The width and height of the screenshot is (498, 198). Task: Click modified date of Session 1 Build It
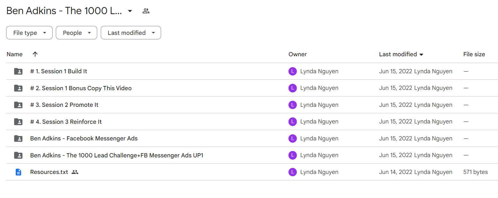pos(396,71)
